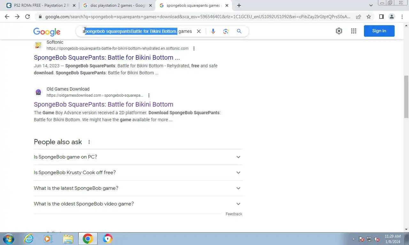Click the scrollbar down arrow

(406, 229)
